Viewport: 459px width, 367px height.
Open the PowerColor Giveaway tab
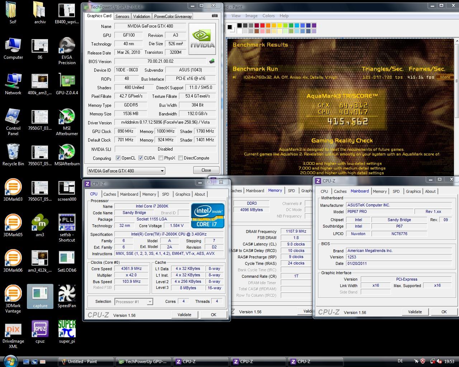pyautogui.click(x=173, y=16)
